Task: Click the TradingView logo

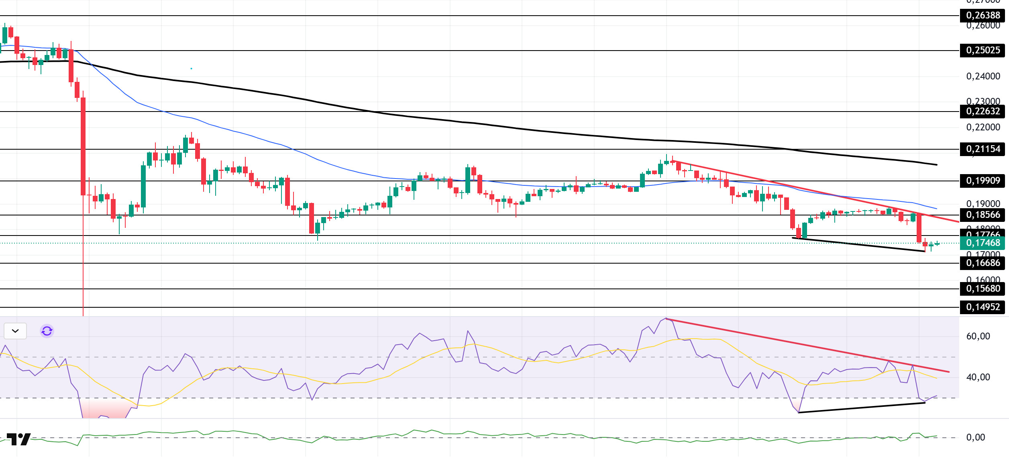Action: point(19,439)
